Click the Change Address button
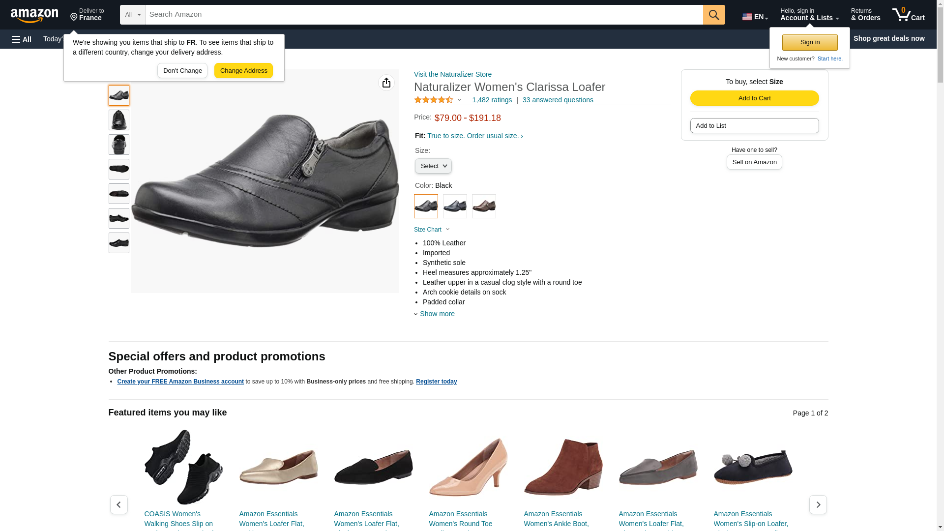 pyautogui.click(x=243, y=71)
